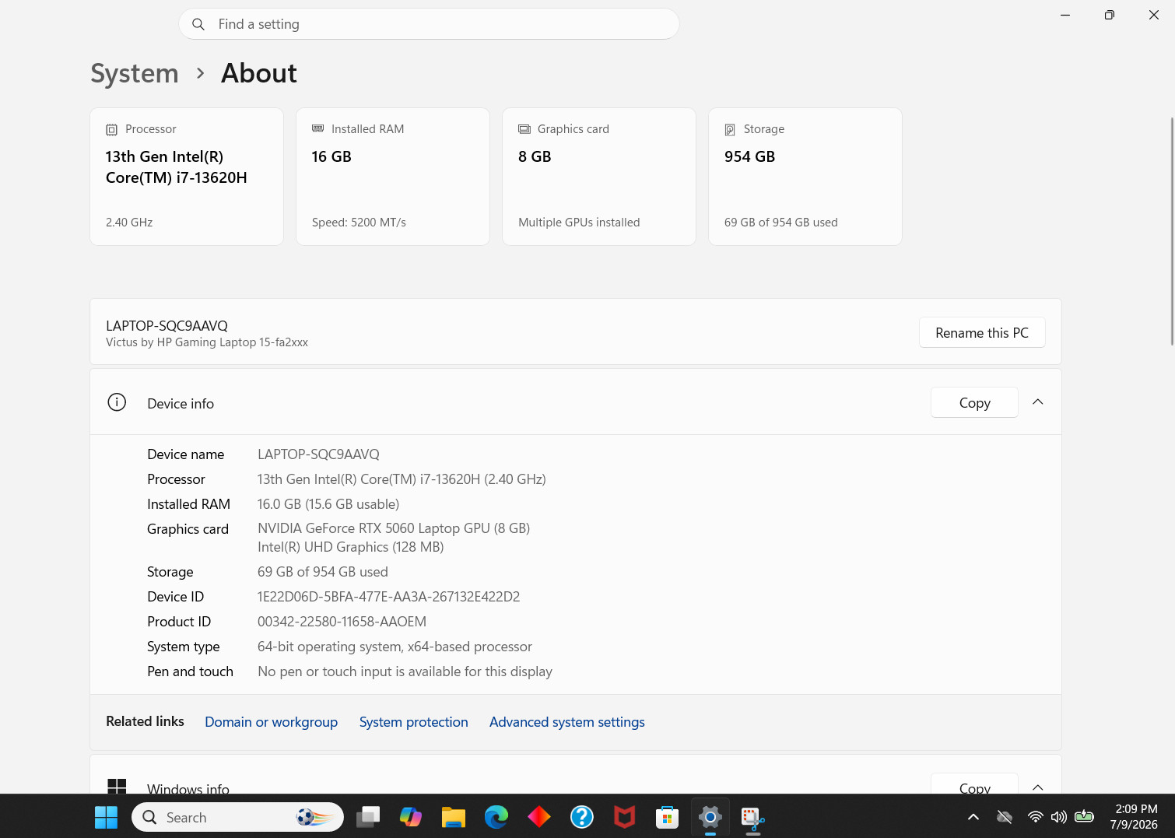Select the Installed RAM 16 GB card
The width and height of the screenshot is (1175, 838).
click(393, 177)
